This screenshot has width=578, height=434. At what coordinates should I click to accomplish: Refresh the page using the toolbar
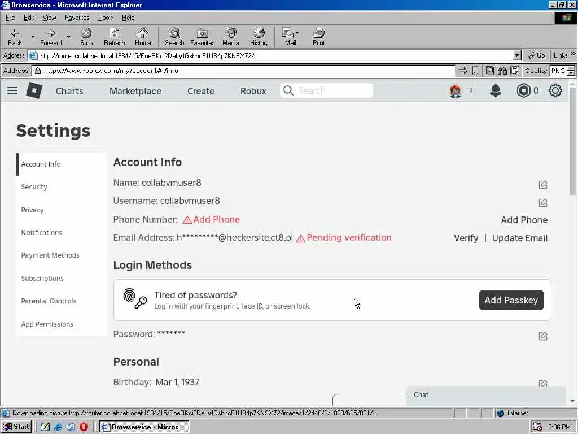[x=114, y=37]
